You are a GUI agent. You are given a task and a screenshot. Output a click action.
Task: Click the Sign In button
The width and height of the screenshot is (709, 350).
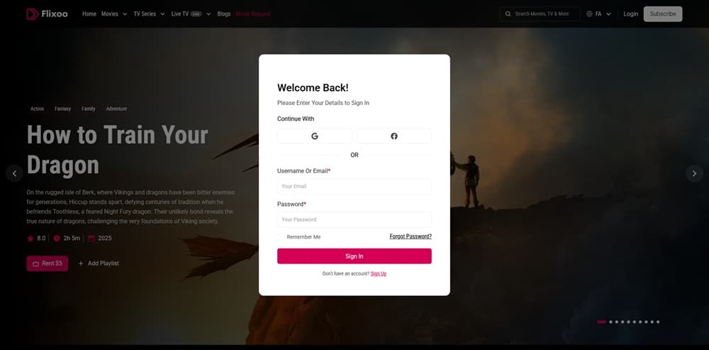click(354, 256)
